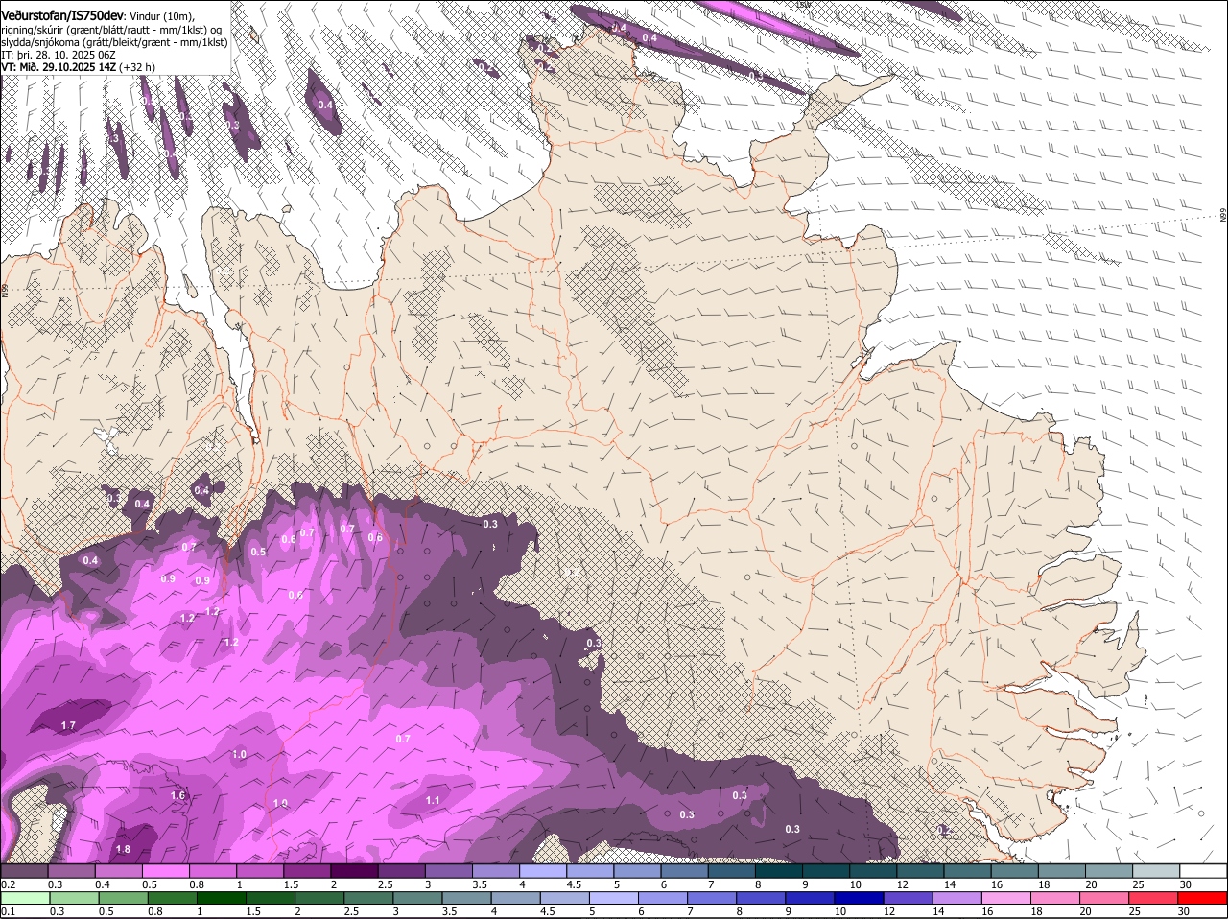Select lower legend swatch between 1 and 1.5
The height and width of the screenshot is (919, 1228).
click(221, 899)
